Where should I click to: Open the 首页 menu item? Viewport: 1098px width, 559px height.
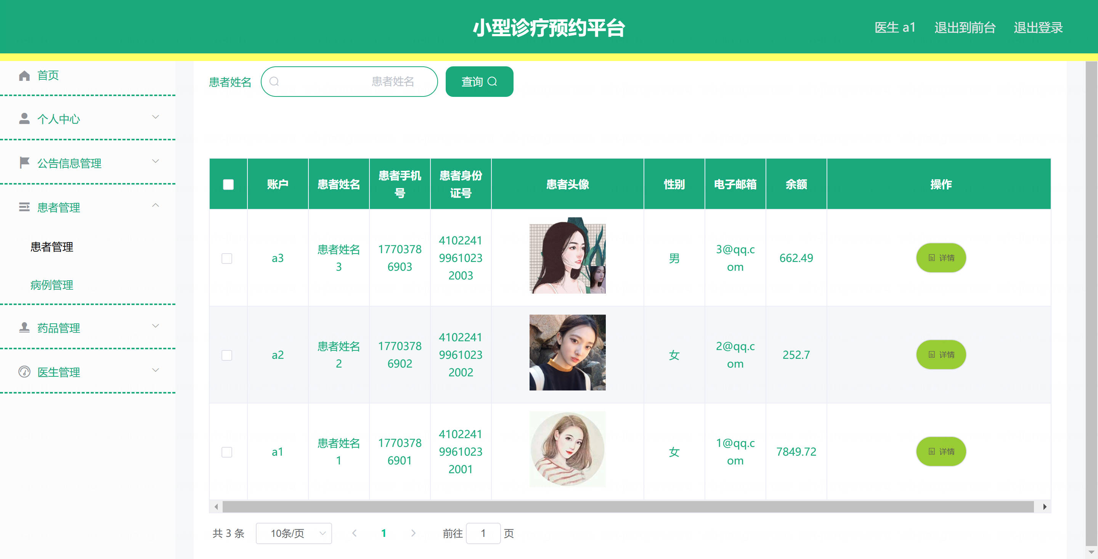88,75
